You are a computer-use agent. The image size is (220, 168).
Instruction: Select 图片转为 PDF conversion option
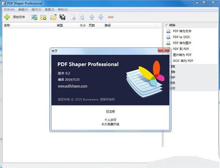click(x=182, y=55)
